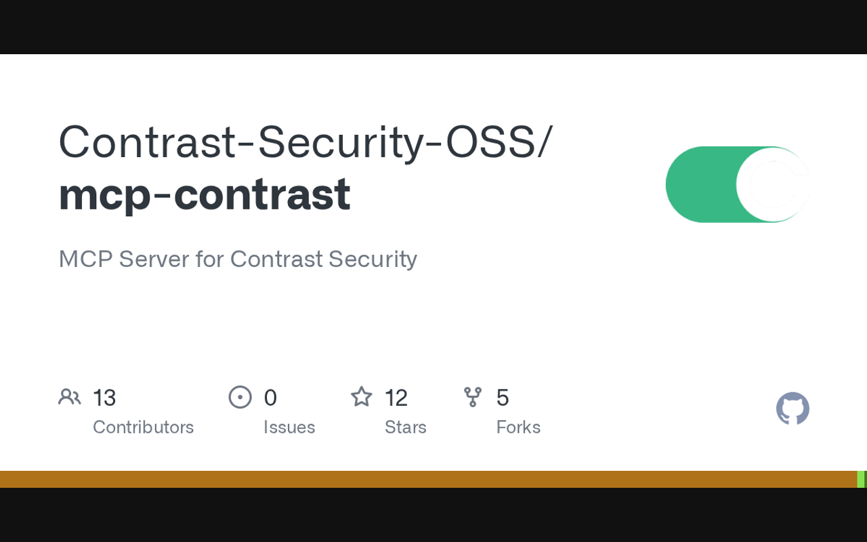Select the "MCP Server for Contrast Security" description
867x542 pixels.
pos(238,259)
